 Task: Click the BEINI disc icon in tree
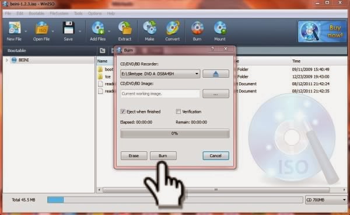(x=14, y=60)
